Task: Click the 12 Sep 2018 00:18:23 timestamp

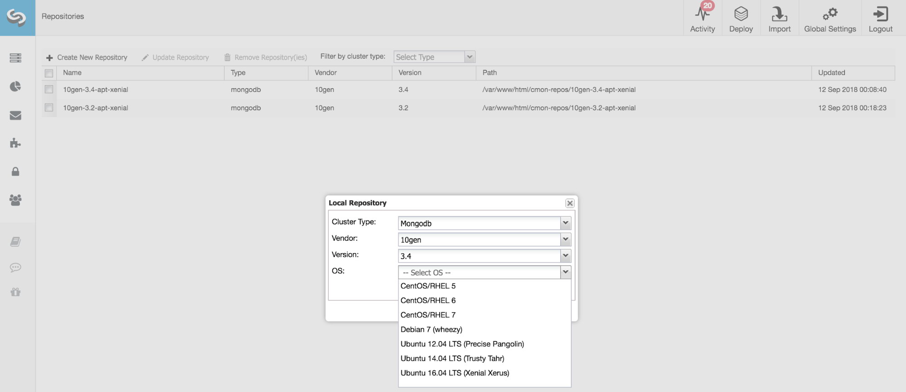Action: pyautogui.click(x=852, y=108)
